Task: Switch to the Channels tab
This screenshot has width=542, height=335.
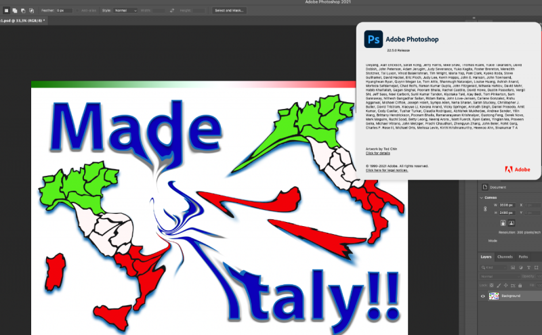Action: click(505, 256)
